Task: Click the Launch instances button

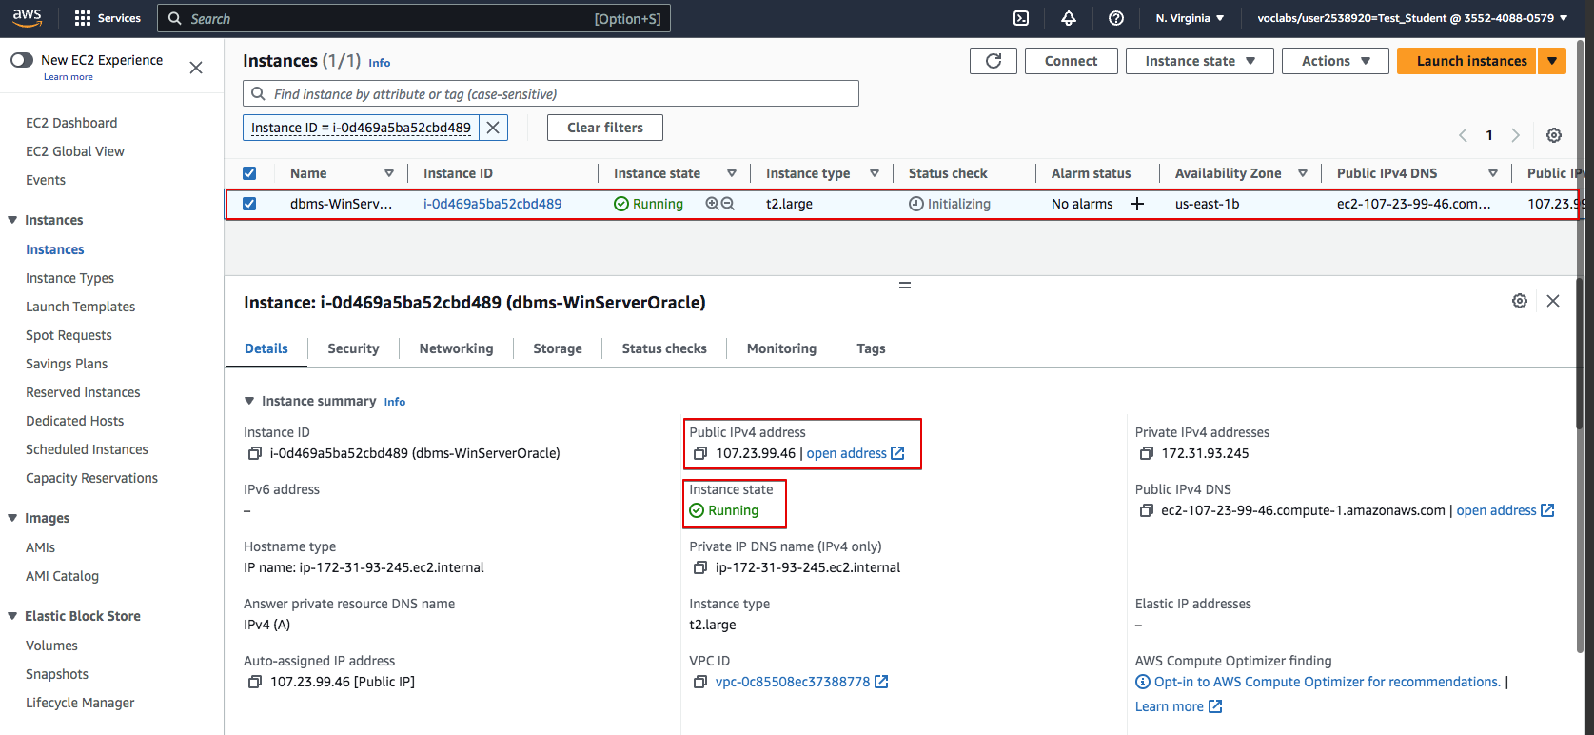Action: 1466,61
